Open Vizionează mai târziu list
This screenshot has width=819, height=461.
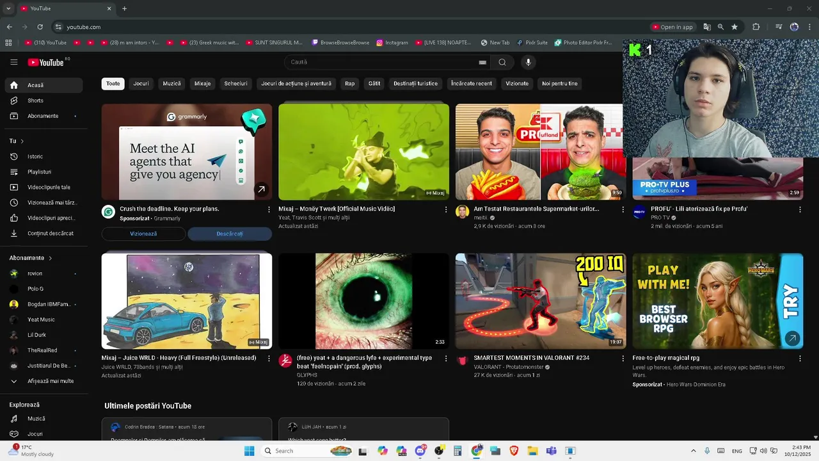pyautogui.click(x=44, y=202)
